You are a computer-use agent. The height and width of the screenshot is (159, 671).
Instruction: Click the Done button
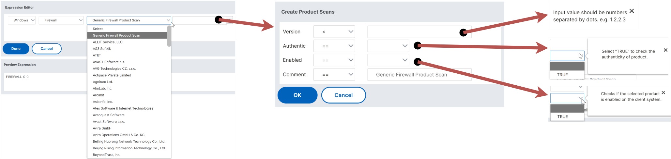click(x=16, y=49)
